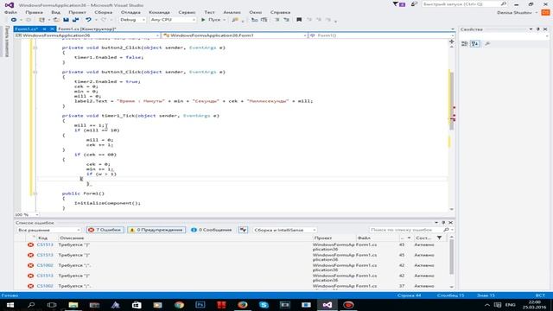
Task: Pin the Свойства panel
Action: pyautogui.click(x=537, y=29)
